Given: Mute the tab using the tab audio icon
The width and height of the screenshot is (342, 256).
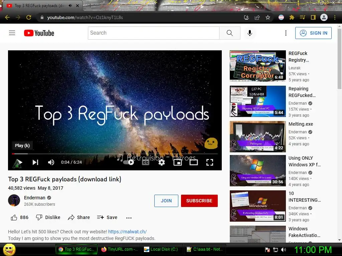Looking at the screenshot, I should click(x=70, y=6).
